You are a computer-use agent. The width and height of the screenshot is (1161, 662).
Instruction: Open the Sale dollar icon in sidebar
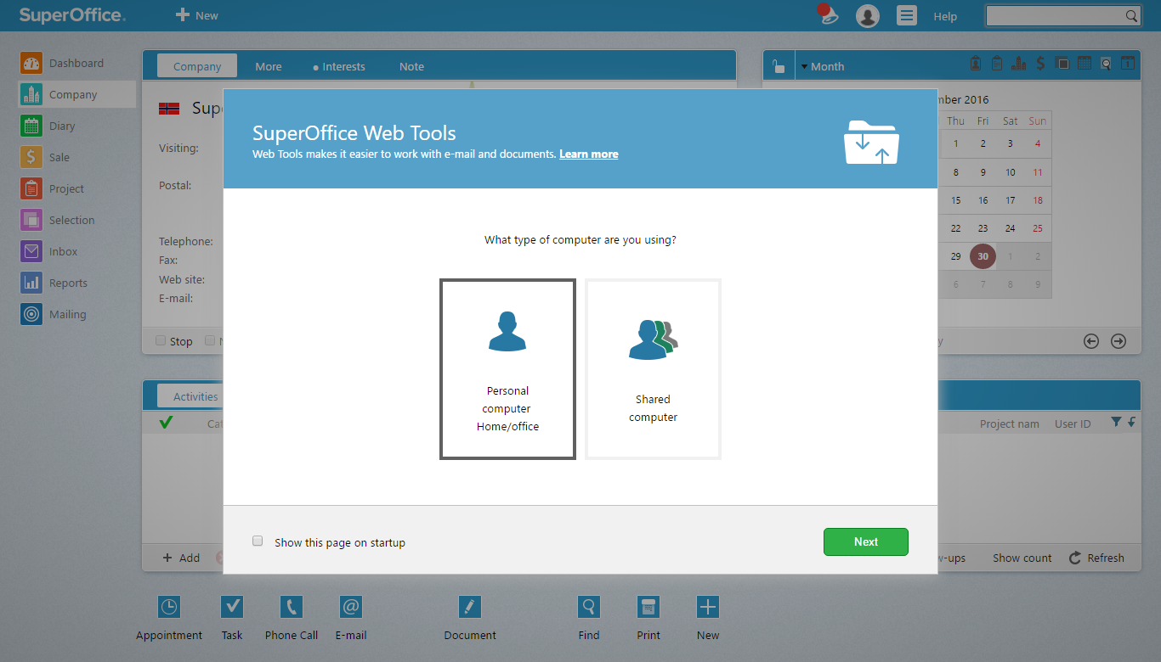click(x=31, y=157)
